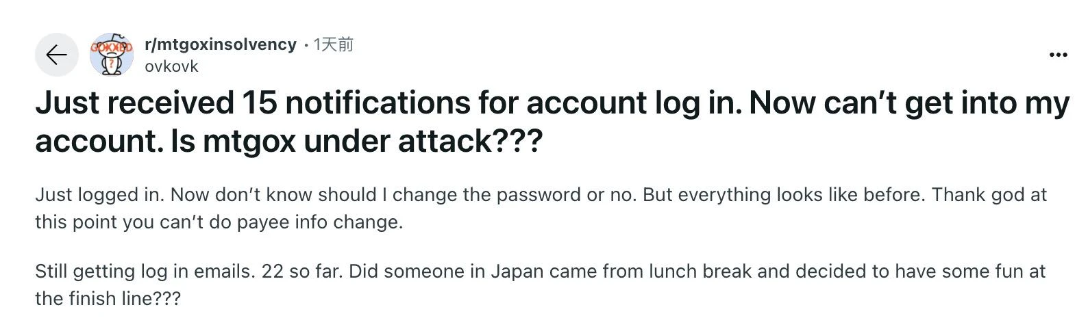
Task: Open the three-dot post options menu
Action: (1058, 55)
